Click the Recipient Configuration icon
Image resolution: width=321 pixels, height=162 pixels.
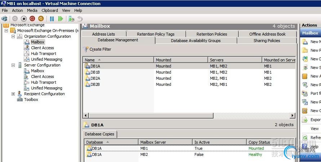[x=19, y=94]
